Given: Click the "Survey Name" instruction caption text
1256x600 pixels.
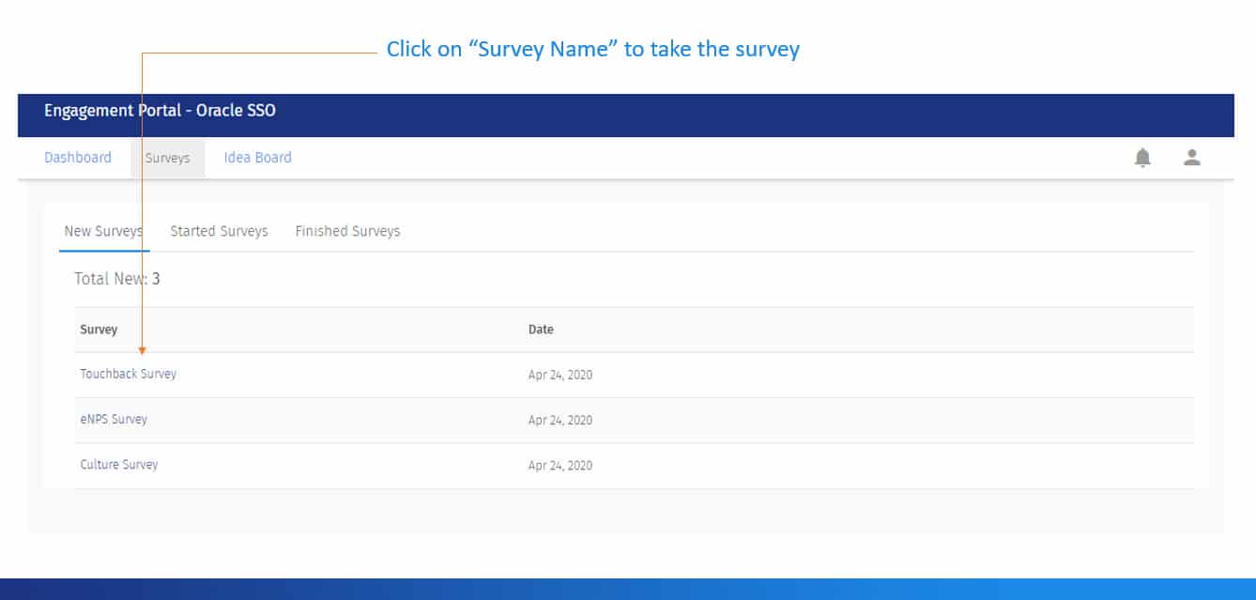Looking at the screenshot, I should pos(592,50).
